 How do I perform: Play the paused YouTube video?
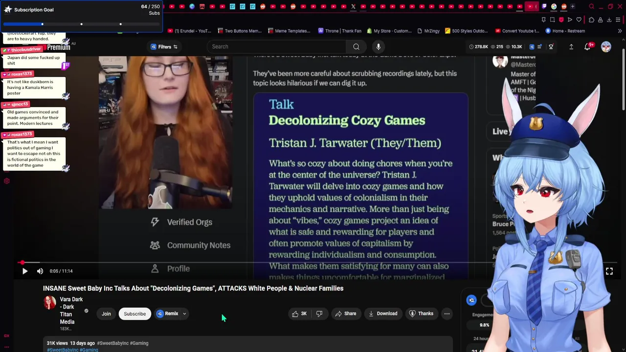point(24,271)
